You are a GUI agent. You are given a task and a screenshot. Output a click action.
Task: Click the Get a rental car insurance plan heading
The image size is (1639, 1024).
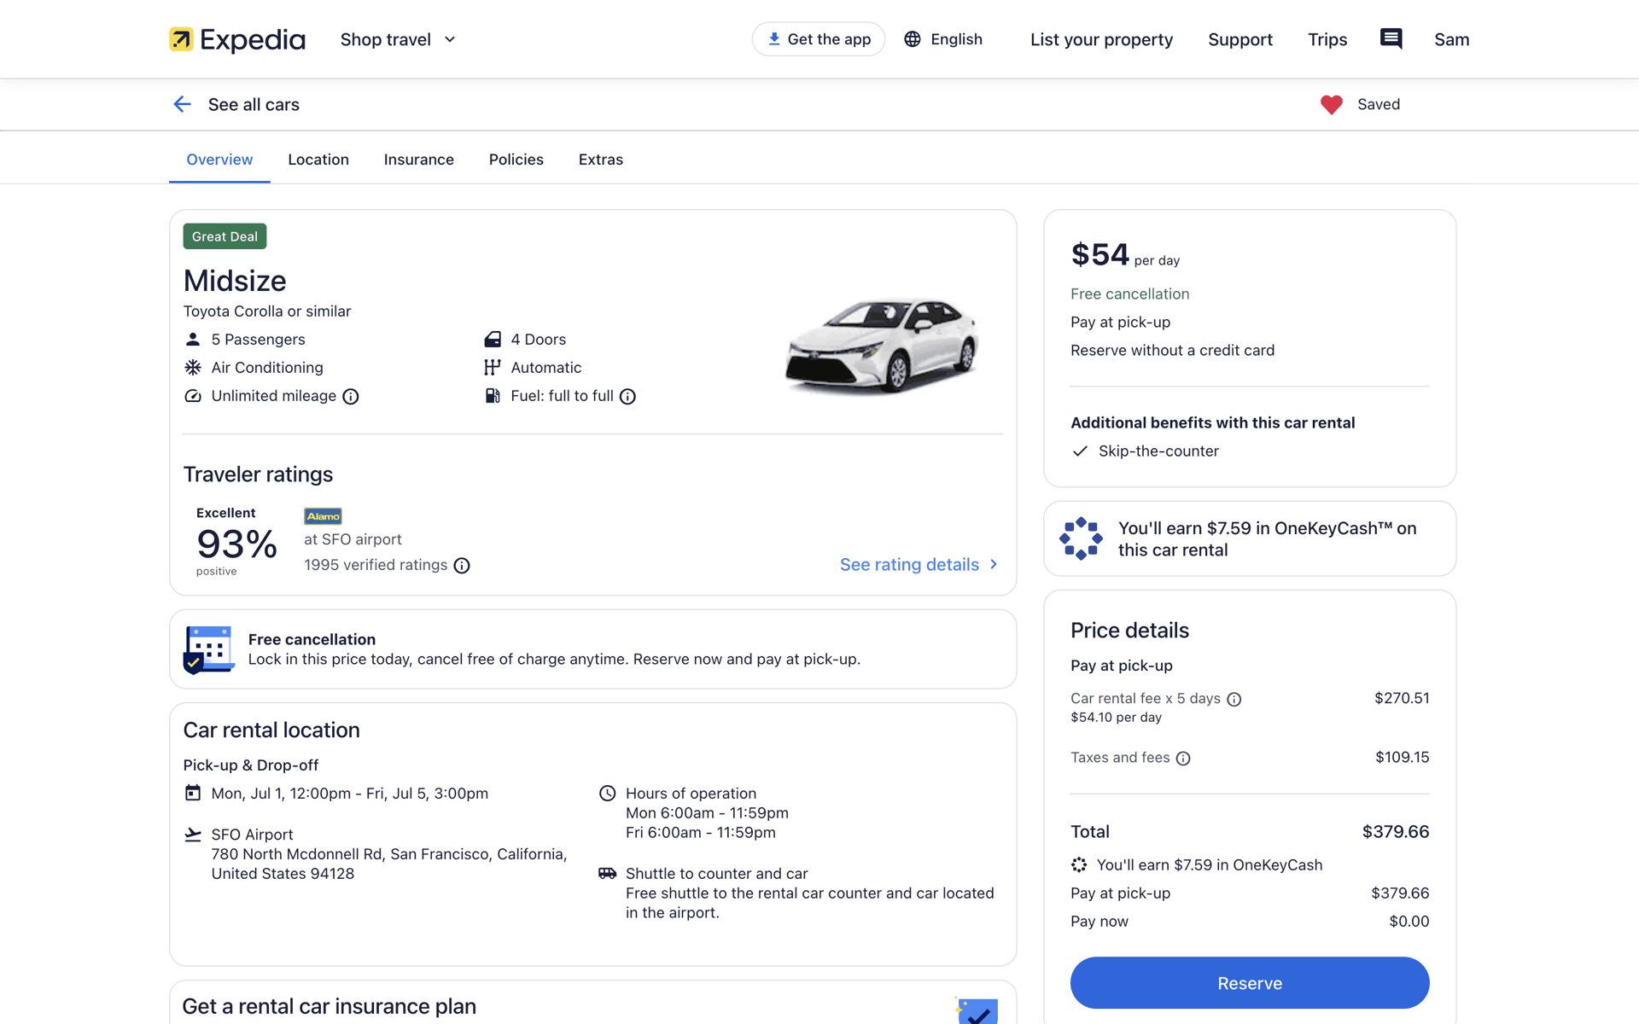tap(330, 1006)
